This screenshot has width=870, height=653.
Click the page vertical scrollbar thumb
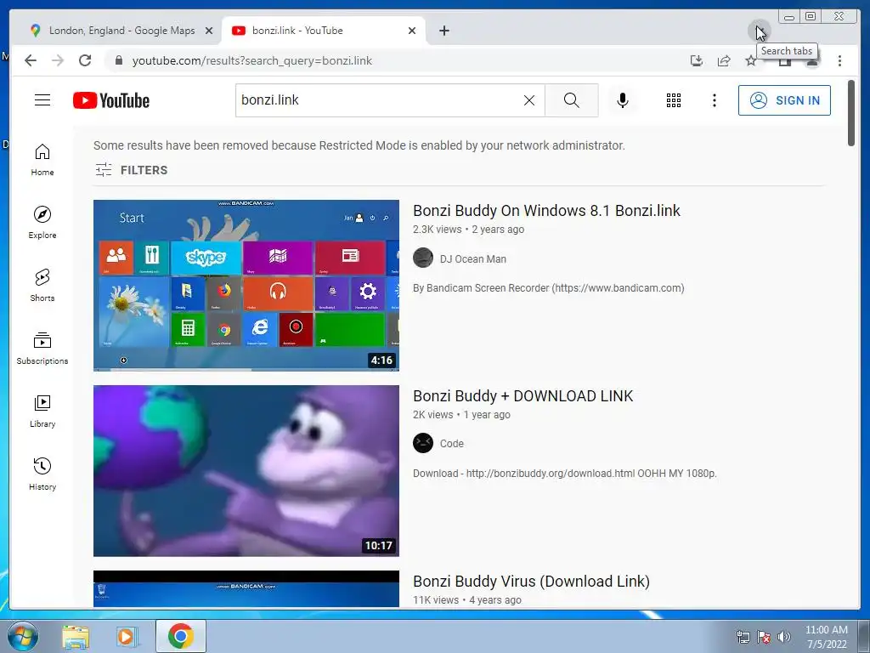[x=851, y=113]
